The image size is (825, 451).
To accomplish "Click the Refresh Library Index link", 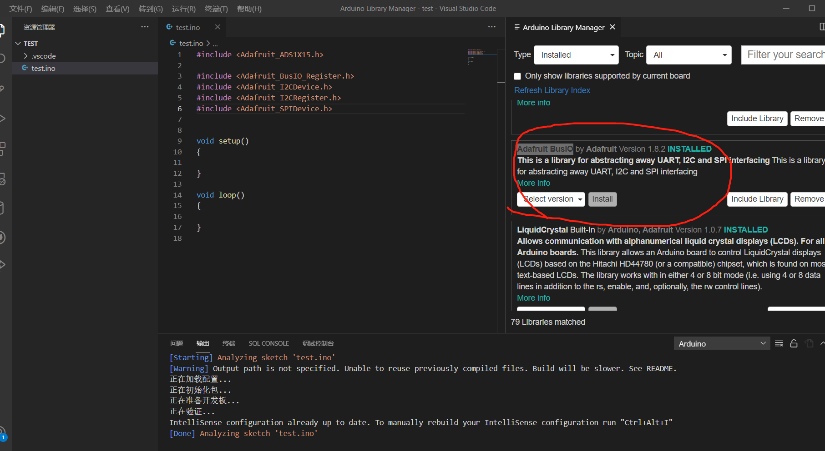I will click(552, 90).
